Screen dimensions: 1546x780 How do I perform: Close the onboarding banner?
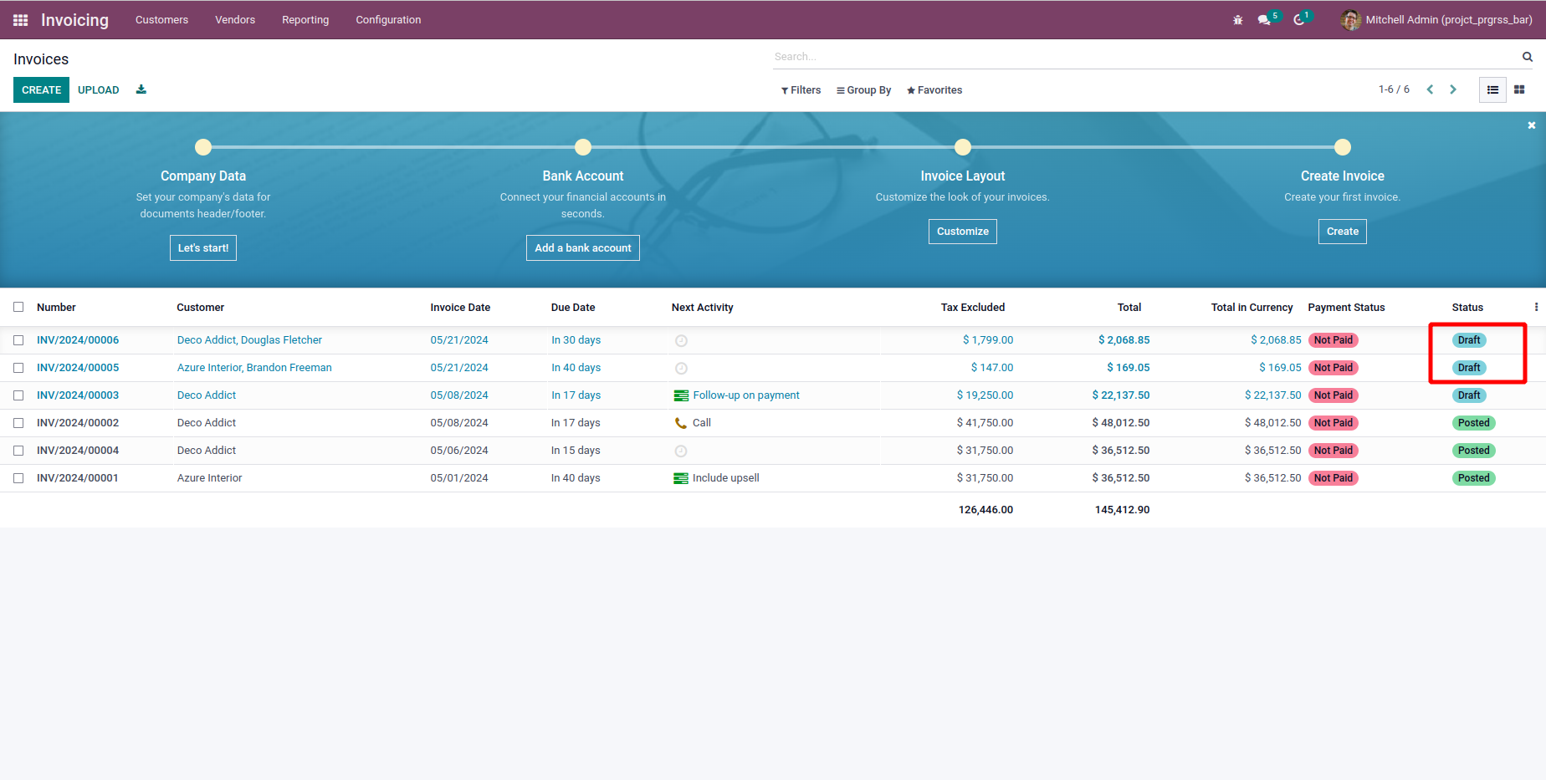(x=1531, y=125)
